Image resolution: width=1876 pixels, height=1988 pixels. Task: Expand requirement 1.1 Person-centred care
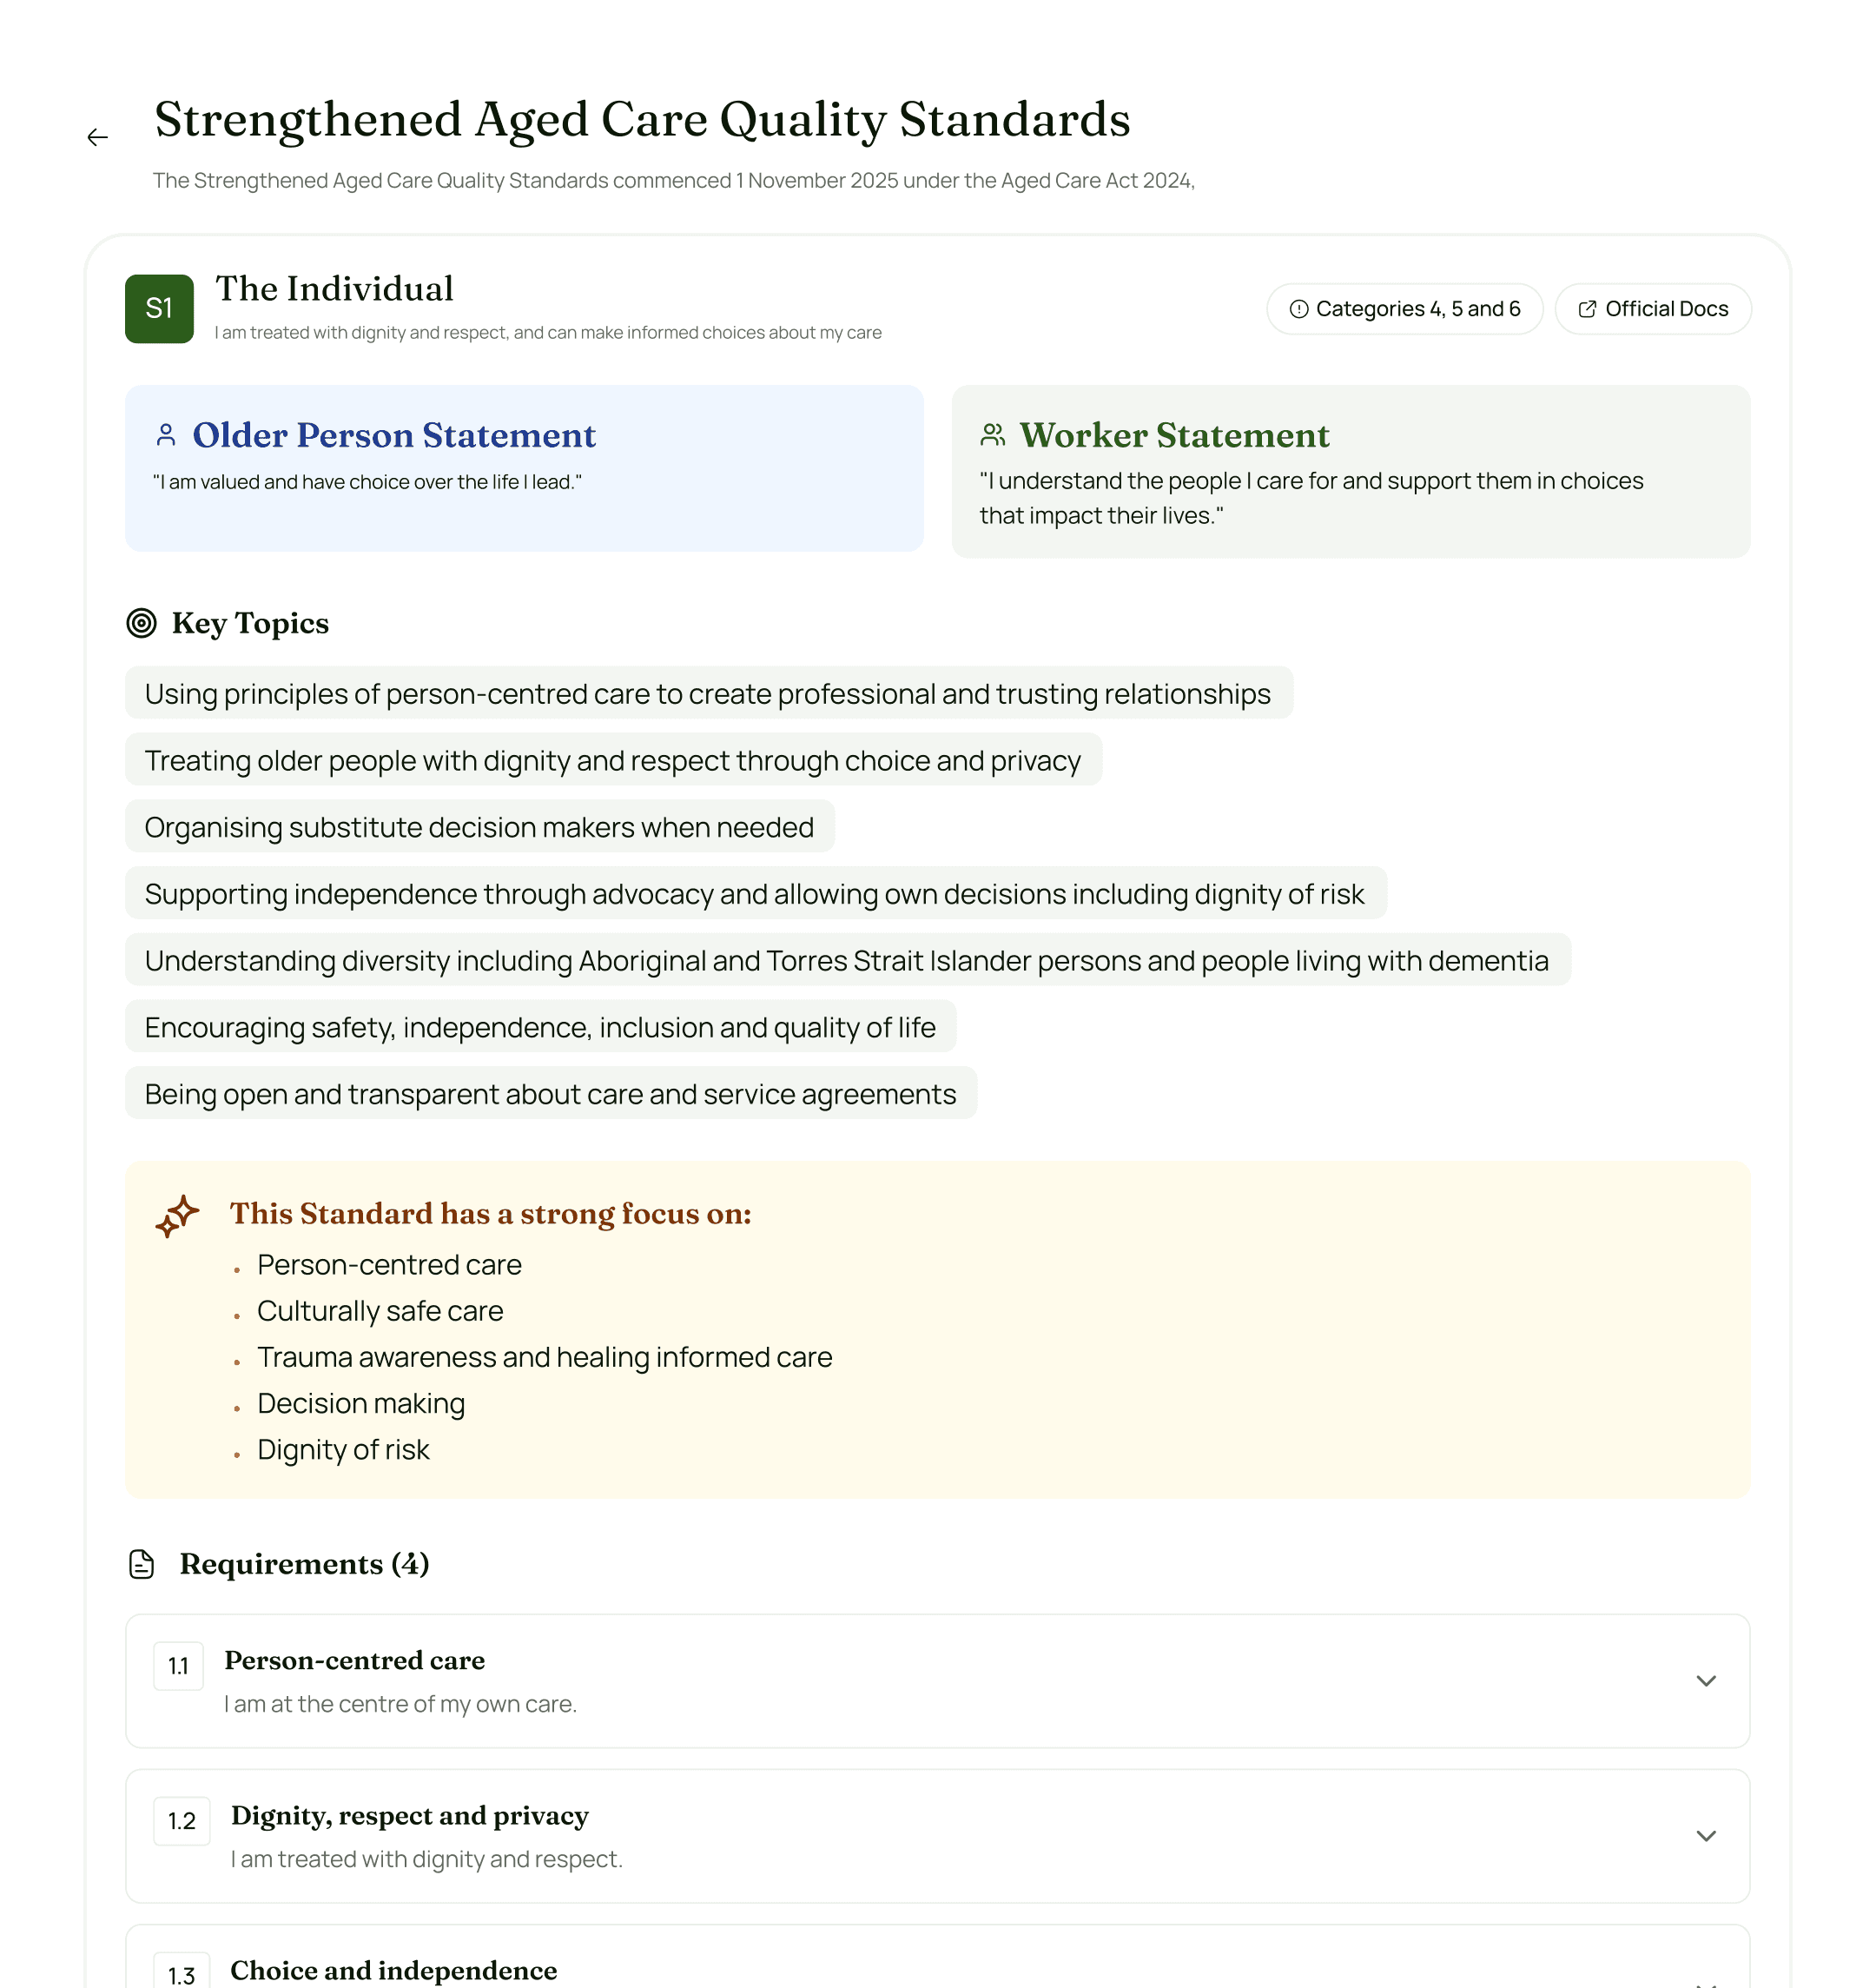[x=1706, y=1682]
